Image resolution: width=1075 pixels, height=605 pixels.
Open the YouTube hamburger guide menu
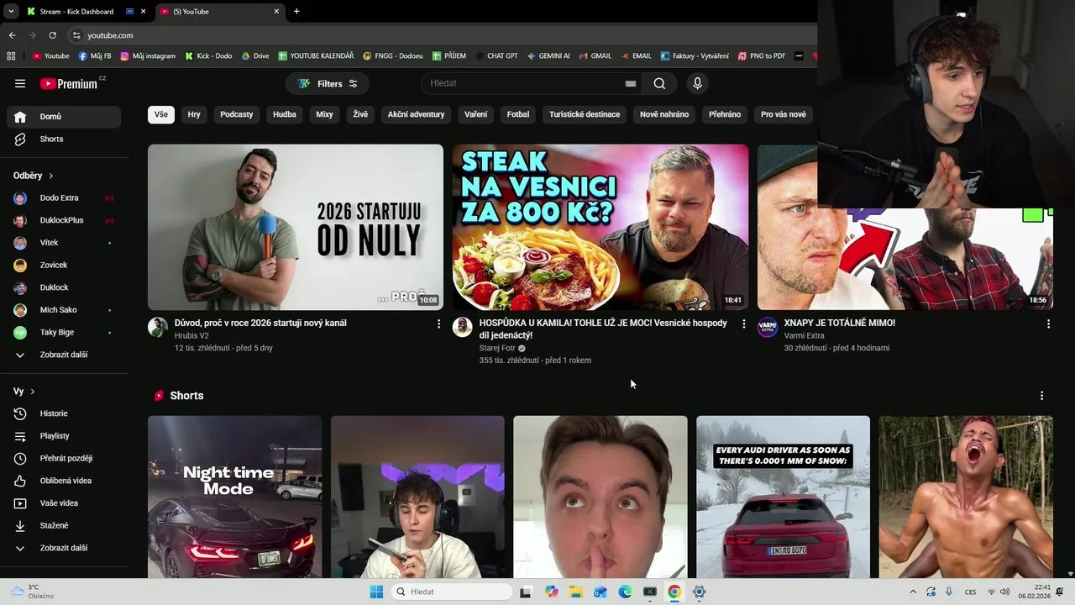pyautogui.click(x=20, y=83)
